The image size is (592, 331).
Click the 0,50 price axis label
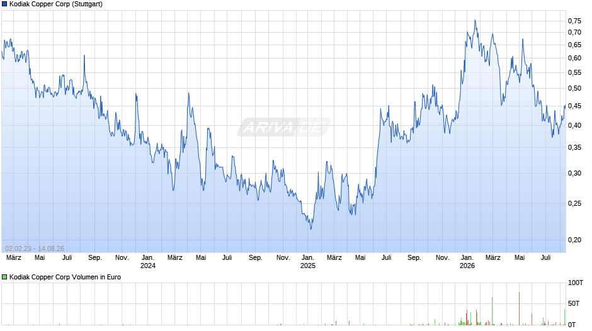pos(574,88)
